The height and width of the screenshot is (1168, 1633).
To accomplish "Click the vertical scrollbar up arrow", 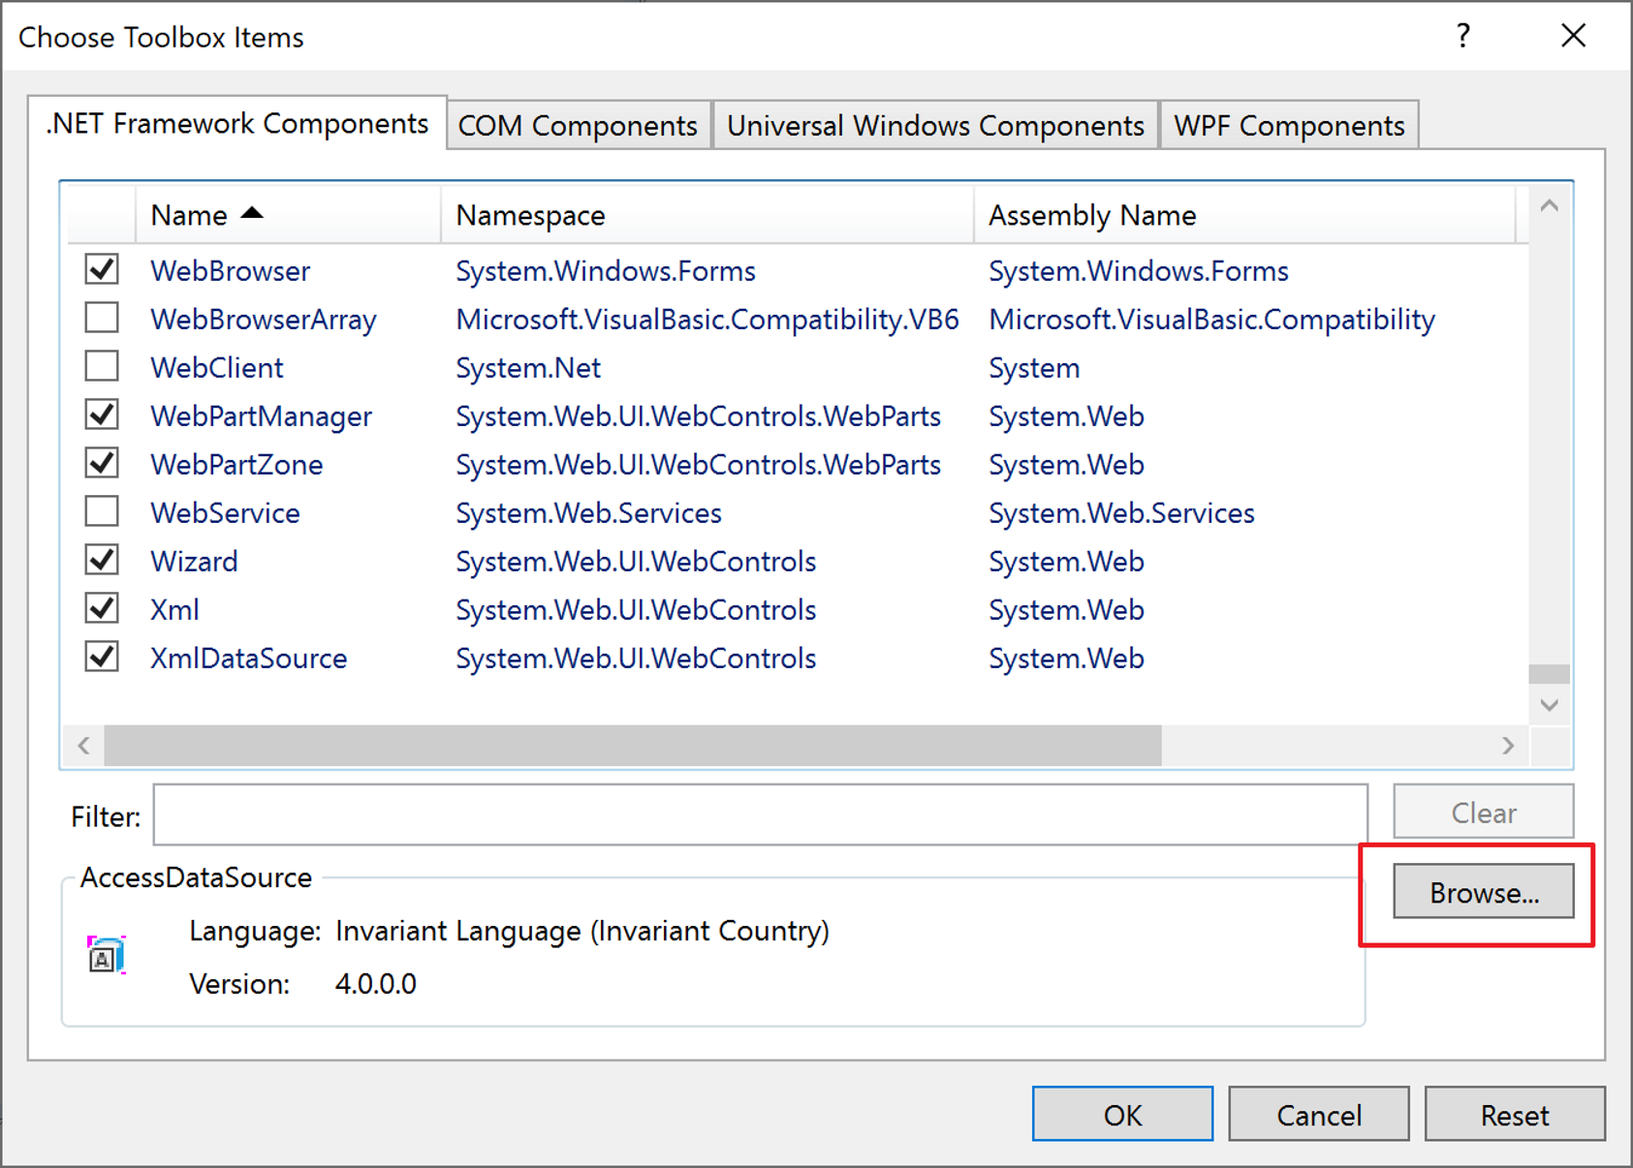I will tap(1549, 204).
